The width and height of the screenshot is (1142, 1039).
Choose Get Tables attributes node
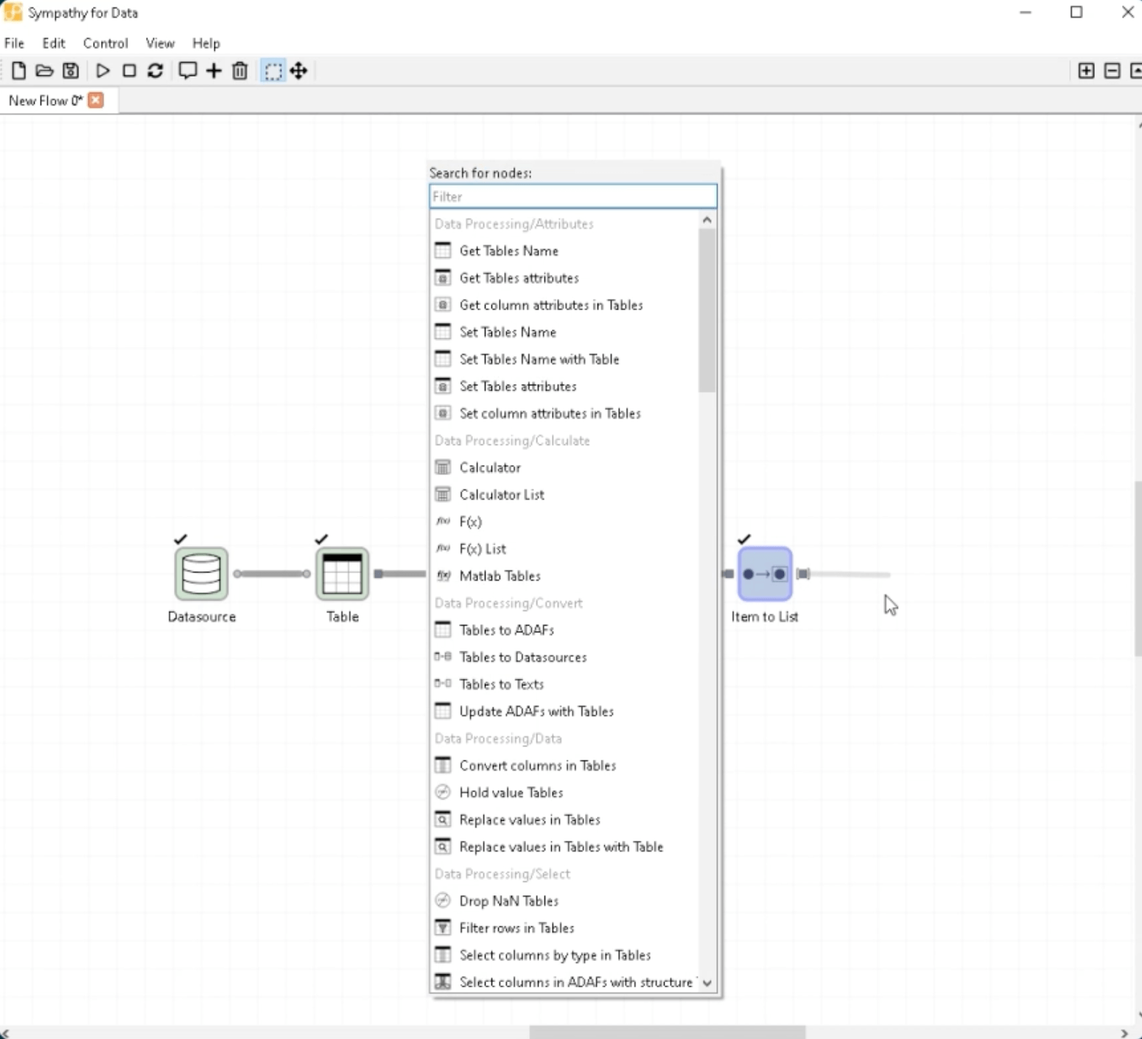[564, 278]
